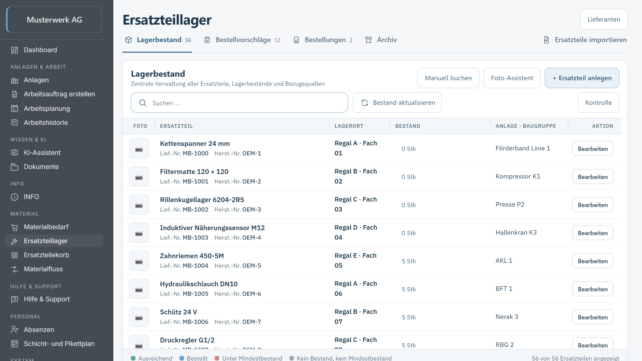Image resolution: width=642 pixels, height=361 pixels.
Task: Click Bestand aktualisieren button
Action: coord(397,103)
